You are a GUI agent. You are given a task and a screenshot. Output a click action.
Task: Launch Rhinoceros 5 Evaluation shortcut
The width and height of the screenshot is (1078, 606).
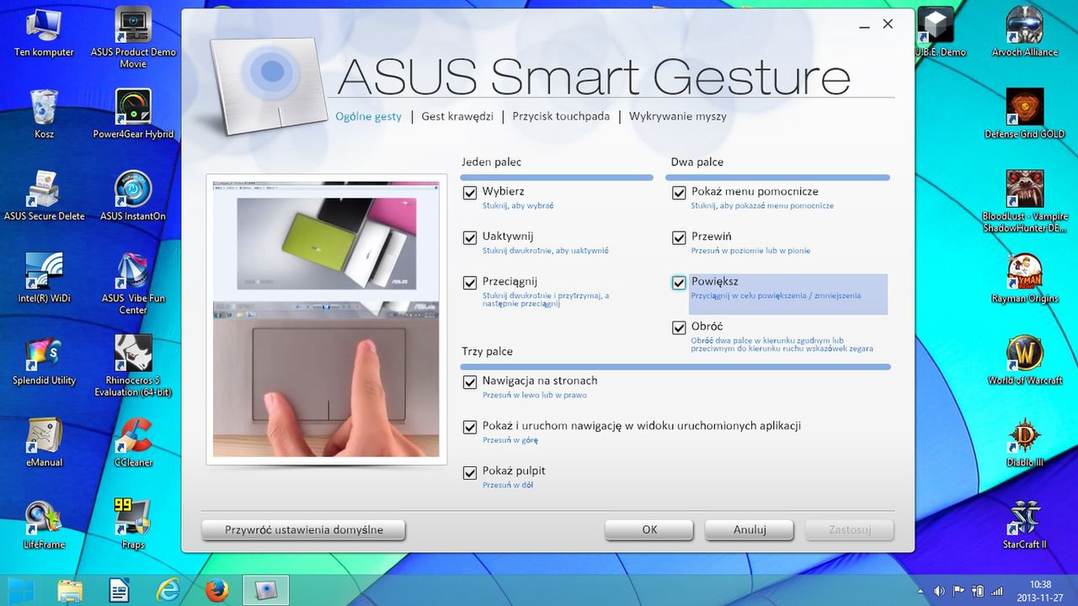click(x=133, y=365)
